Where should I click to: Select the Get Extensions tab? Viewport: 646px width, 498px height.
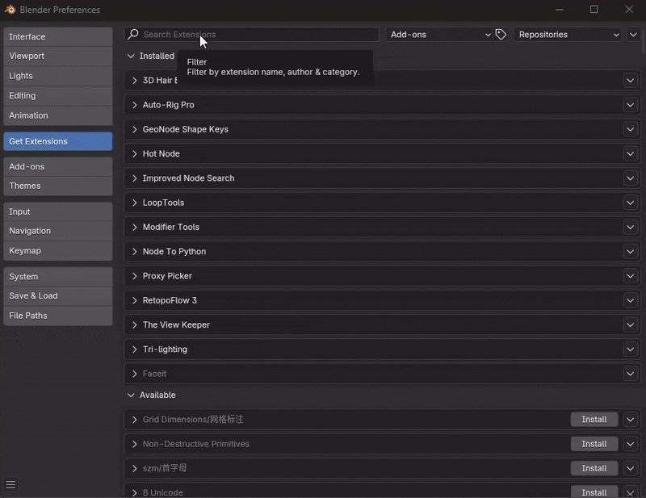click(x=58, y=141)
